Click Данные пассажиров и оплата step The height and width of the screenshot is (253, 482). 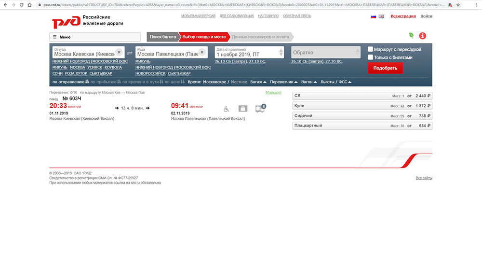pos(260,37)
